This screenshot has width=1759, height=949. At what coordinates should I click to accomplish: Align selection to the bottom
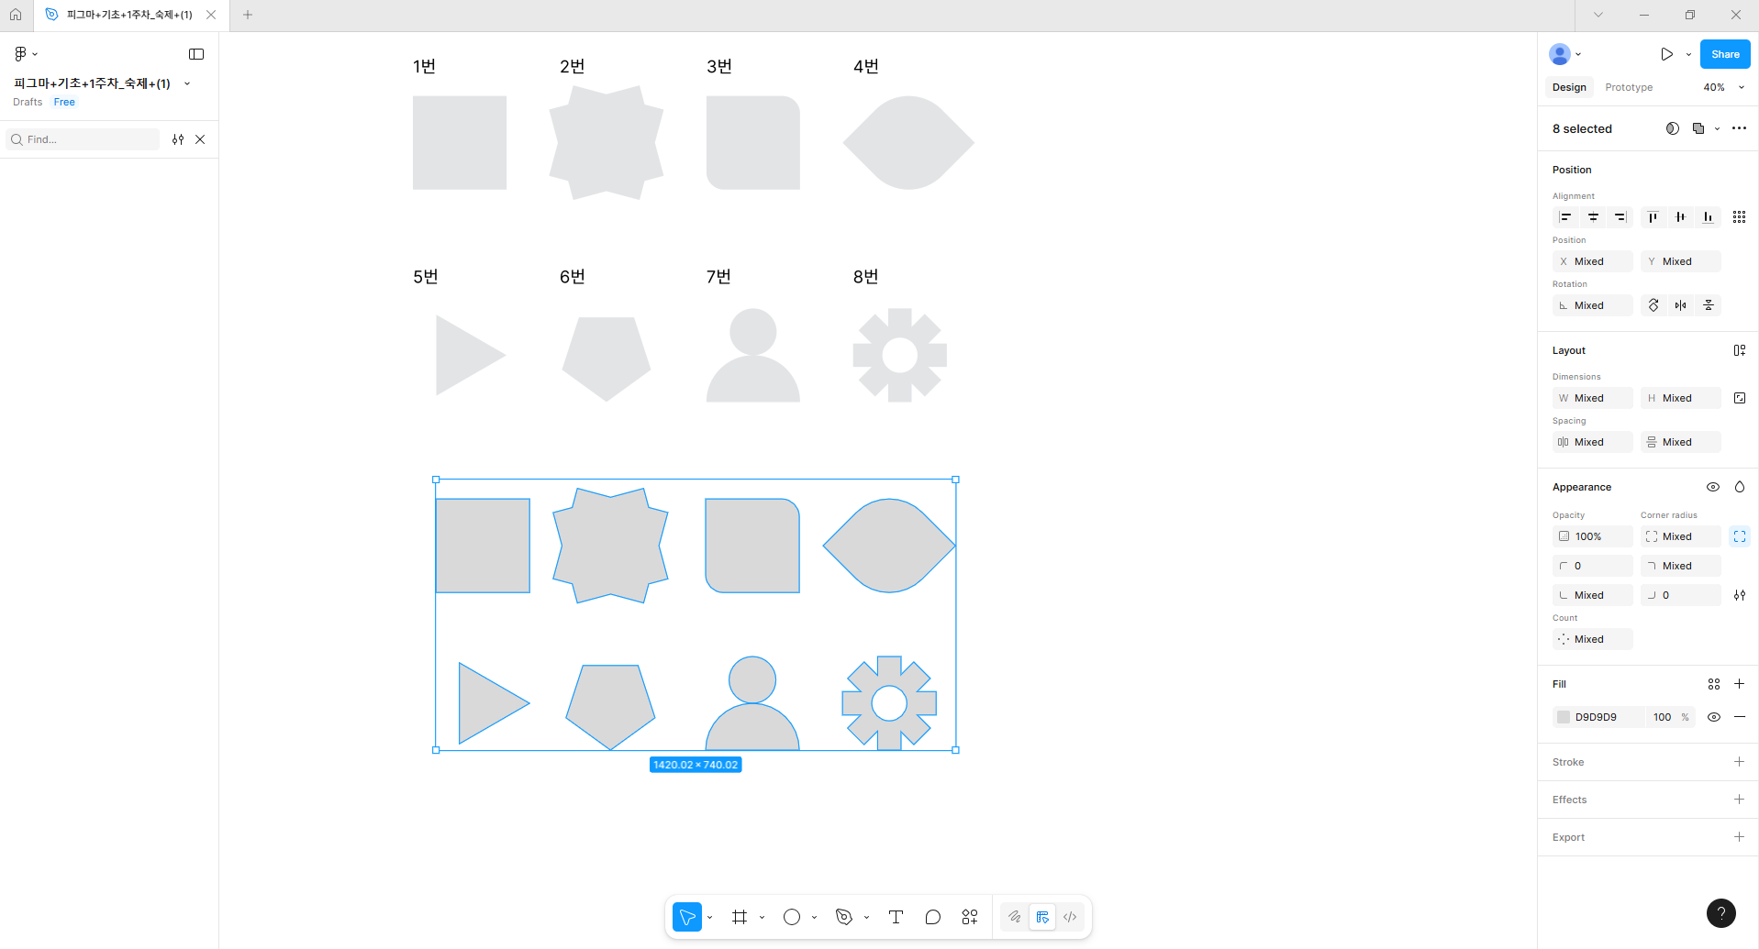(1708, 217)
